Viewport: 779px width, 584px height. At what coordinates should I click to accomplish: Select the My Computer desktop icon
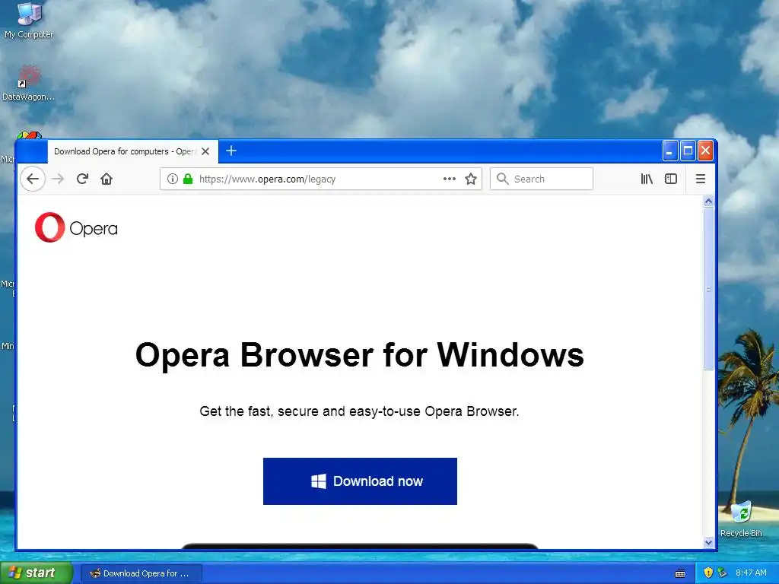[x=29, y=21]
